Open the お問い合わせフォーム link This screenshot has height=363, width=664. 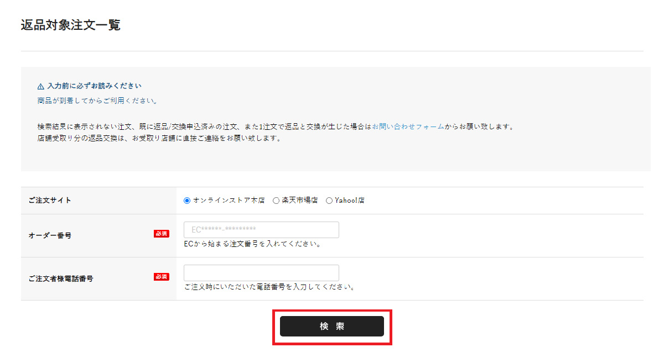click(408, 127)
